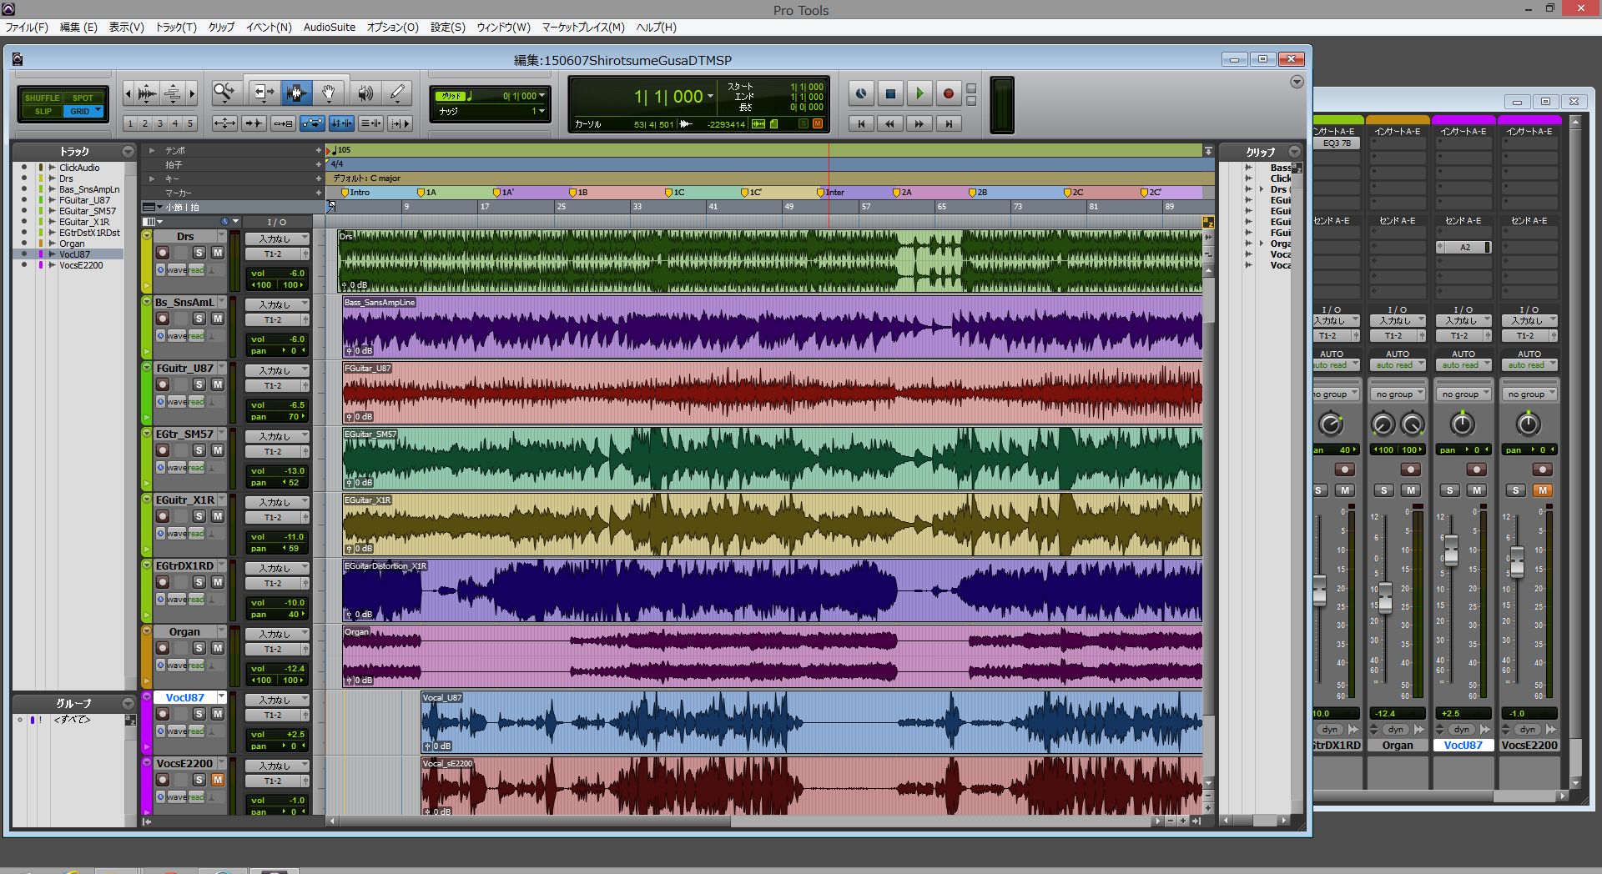
Task: Open grid value dropdown
Action: click(542, 96)
